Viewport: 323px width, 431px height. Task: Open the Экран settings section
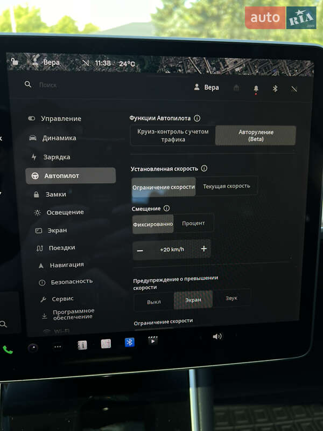(51, 231)
